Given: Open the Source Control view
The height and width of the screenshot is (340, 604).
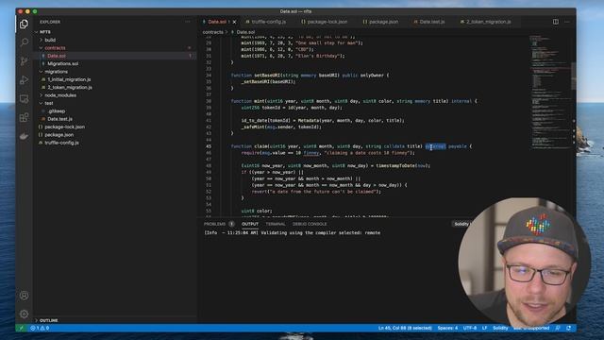Looking at the screenshot, I should click(x=24, y=60).
